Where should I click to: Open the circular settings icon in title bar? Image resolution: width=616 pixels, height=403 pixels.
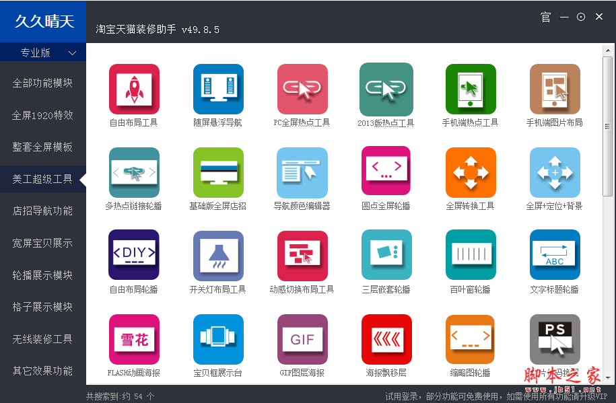pyautogui.click(x=580, y=17)
